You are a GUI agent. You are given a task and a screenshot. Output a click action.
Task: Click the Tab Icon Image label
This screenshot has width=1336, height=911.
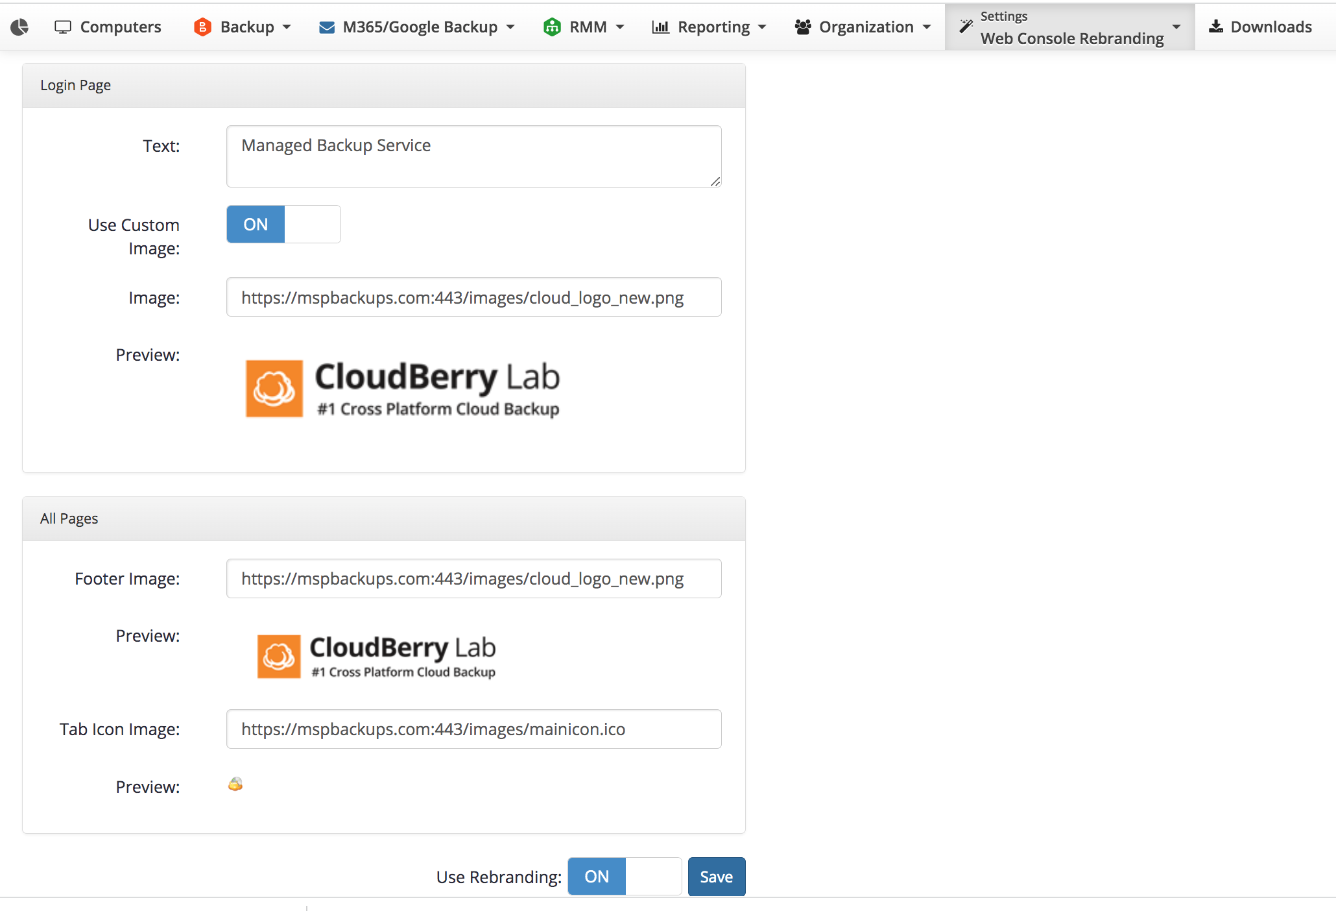coord(120,729)
